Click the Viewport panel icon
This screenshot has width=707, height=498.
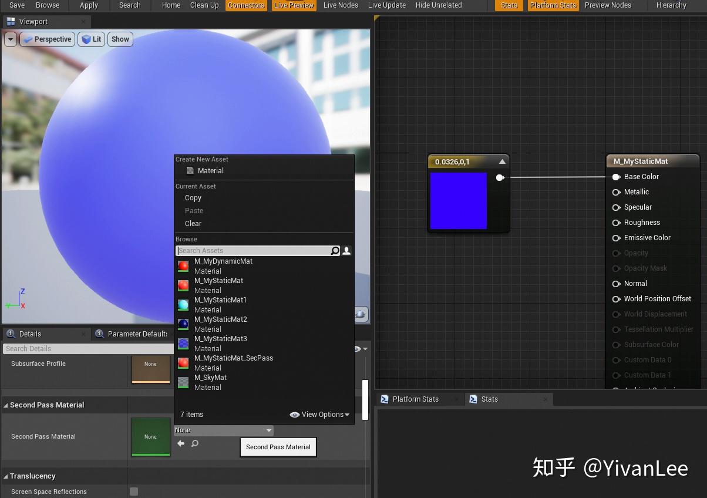click(10, 21)
